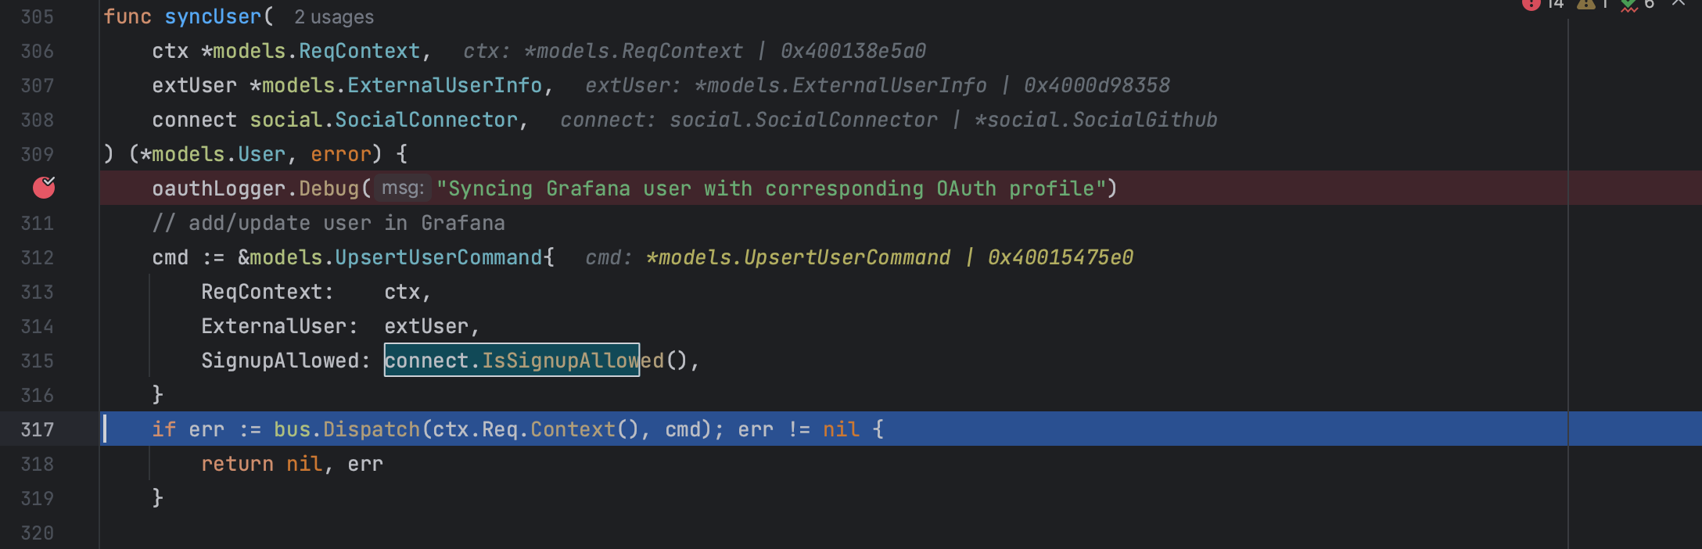Viewport: 1702px width, 549px height.
Task: Click the green typo checkmark icon
Action: (x=1629, y=5)
